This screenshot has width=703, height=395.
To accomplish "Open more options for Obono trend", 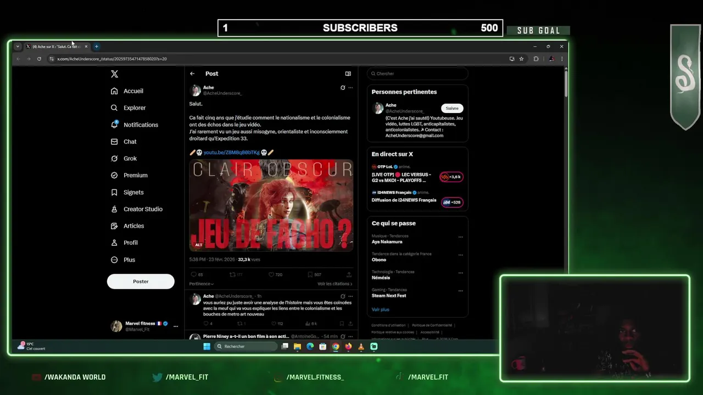I will [x=460, y=255].
